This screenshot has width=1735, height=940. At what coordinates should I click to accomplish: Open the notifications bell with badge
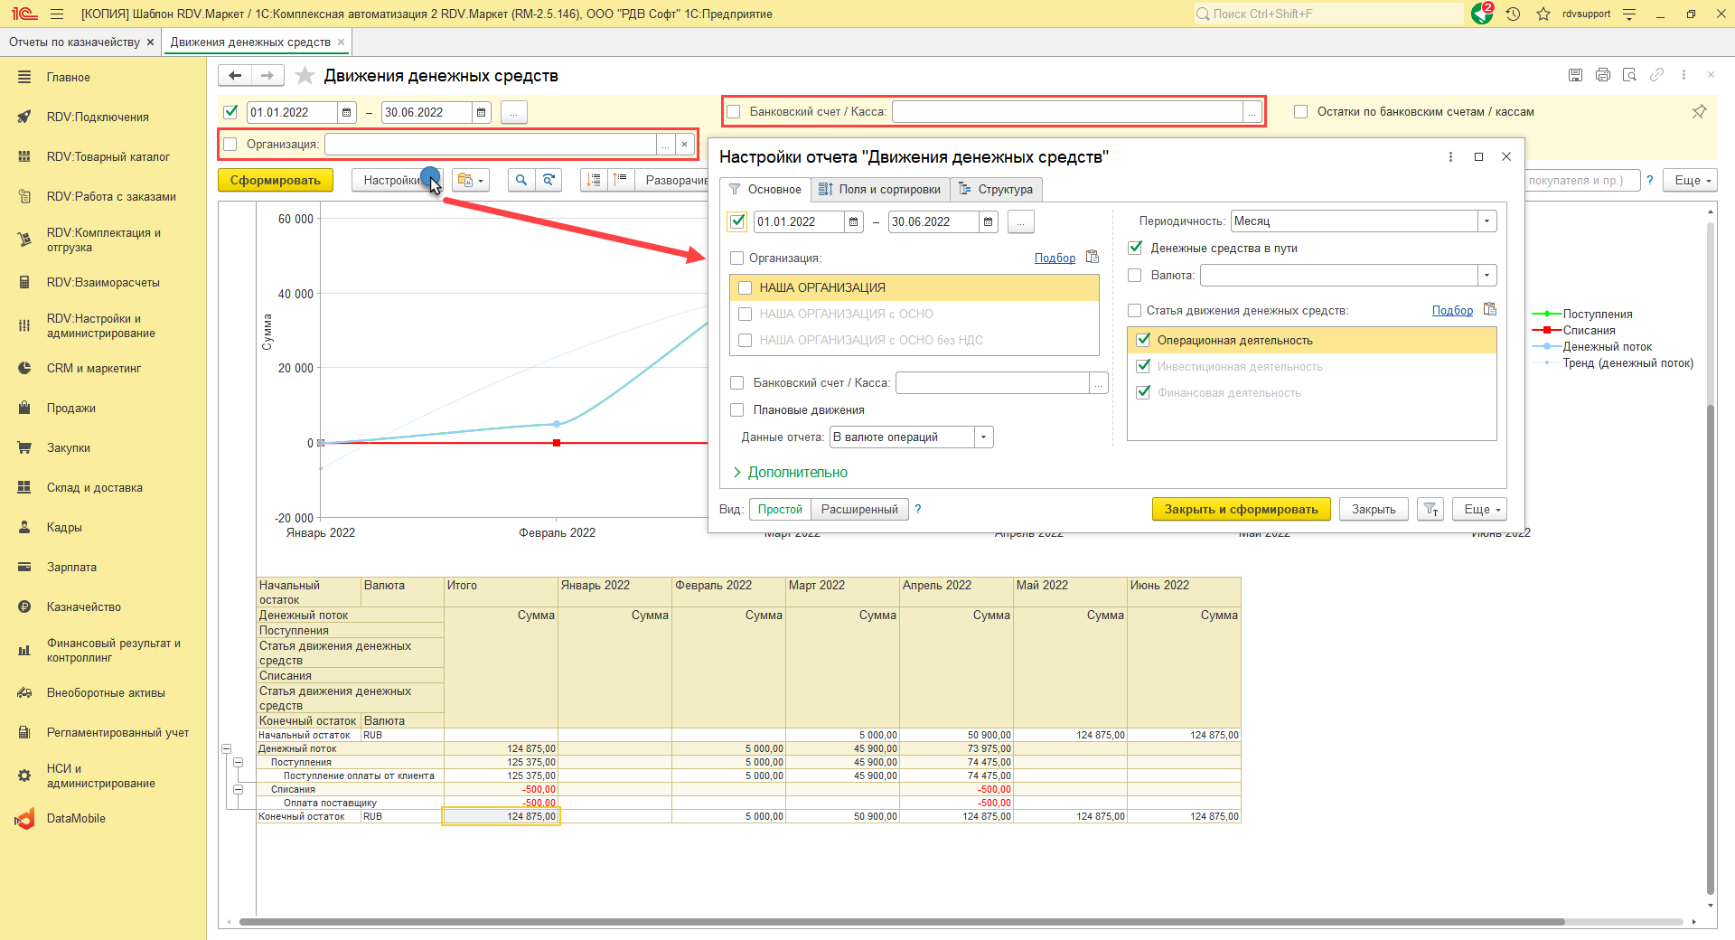[1482, 14]
